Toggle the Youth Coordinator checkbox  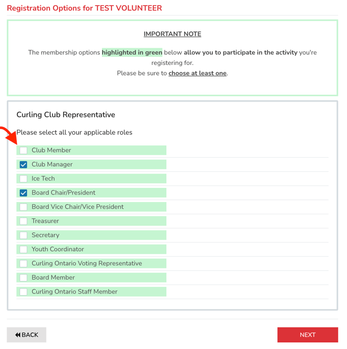point(24,249)
